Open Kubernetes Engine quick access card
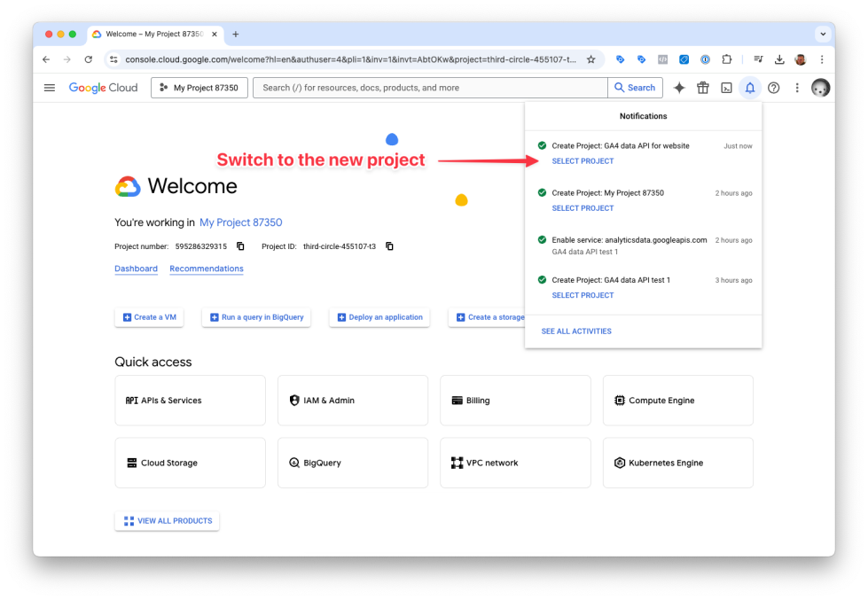 tap(678, 463)
